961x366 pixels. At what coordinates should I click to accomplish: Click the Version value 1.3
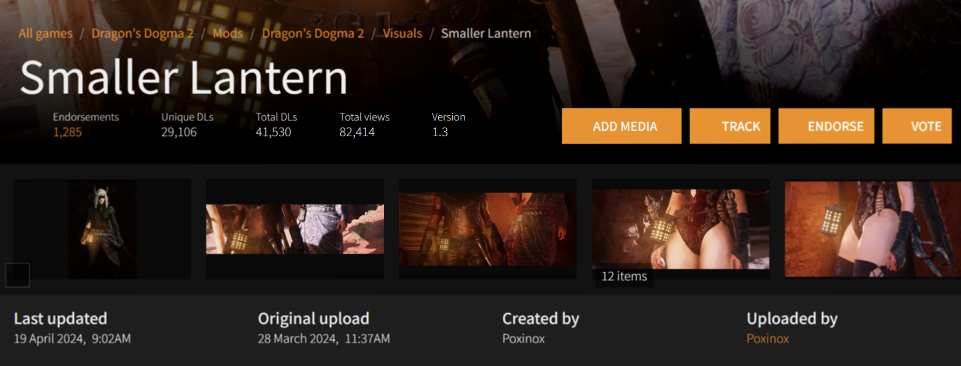440,132
